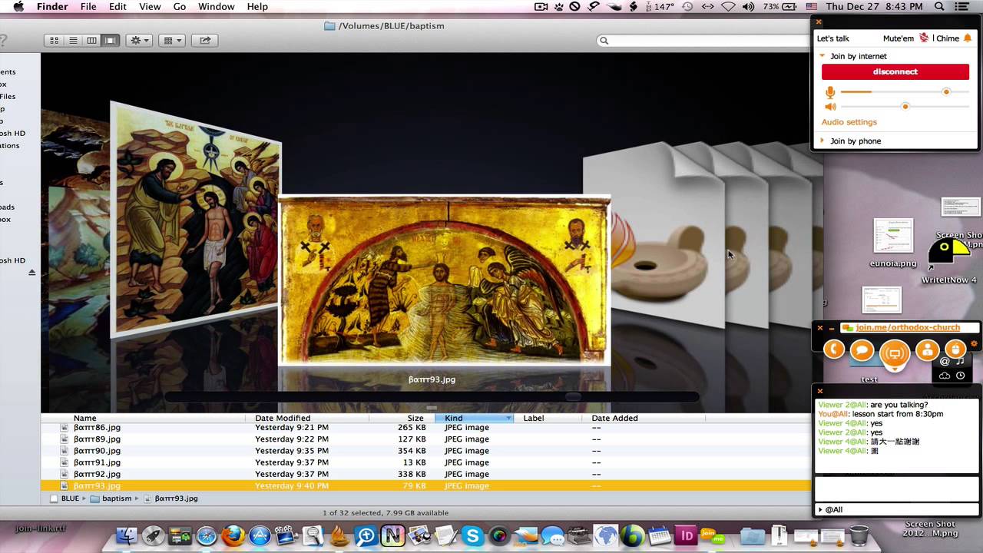This screenshot has height=553, width=983.
Task: Toggle the Mute'em microphone icon
Action: click(x=924, y=38)
